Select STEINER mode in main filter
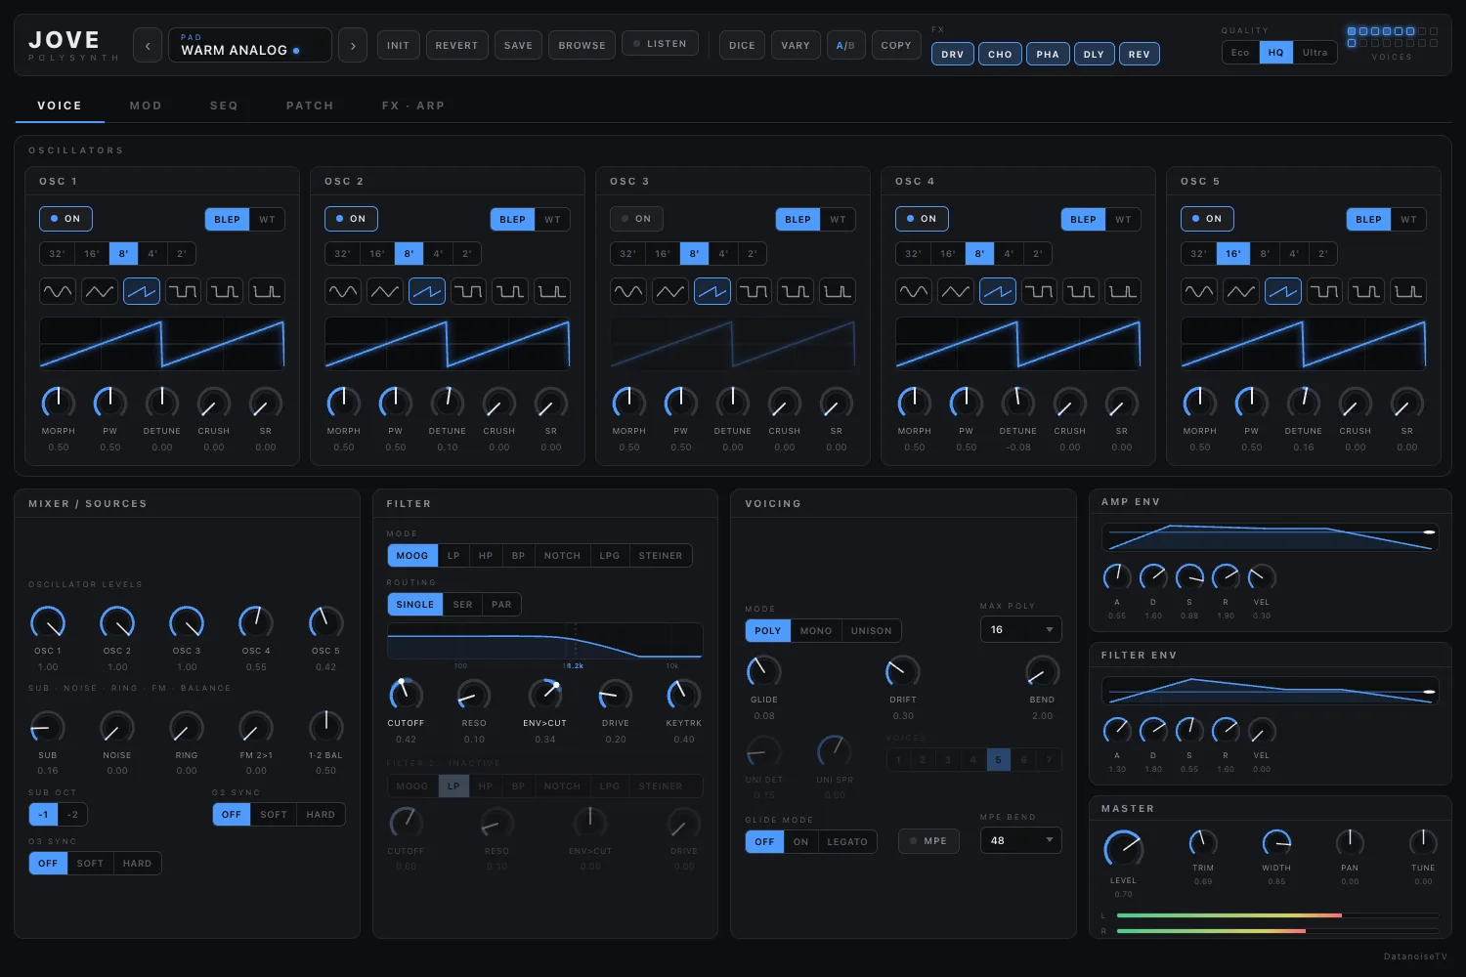Viewport: 1466px width, 977px height. (661, 556)
